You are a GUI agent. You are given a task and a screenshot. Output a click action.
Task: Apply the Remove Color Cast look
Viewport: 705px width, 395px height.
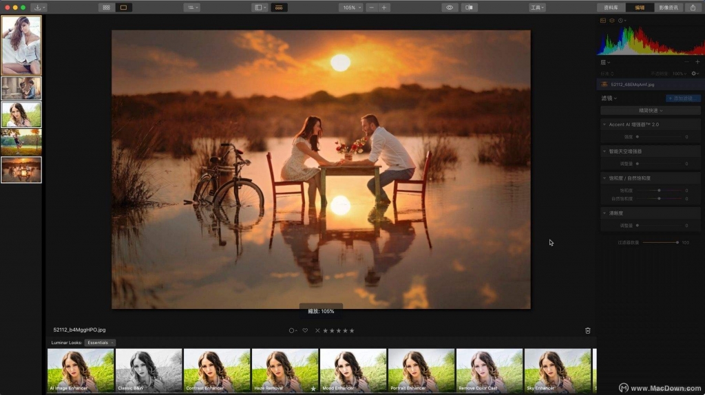(490, 370)
